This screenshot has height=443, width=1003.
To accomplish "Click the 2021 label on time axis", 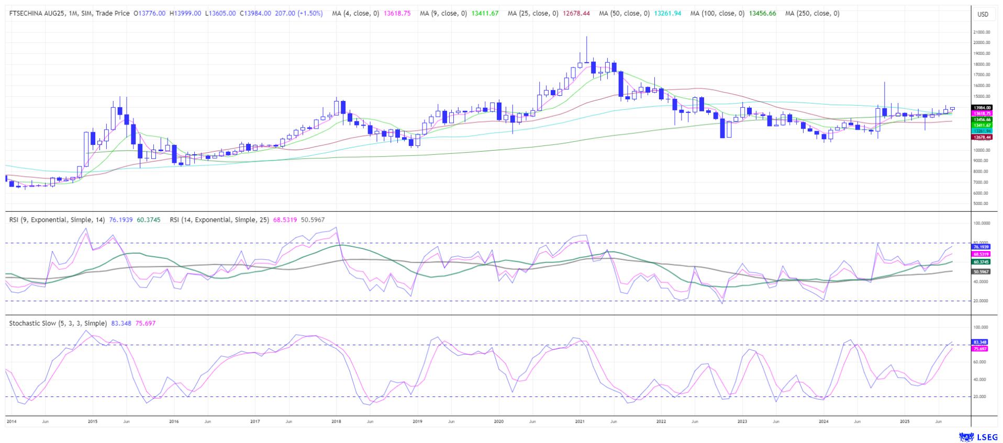I will [579, 422].
